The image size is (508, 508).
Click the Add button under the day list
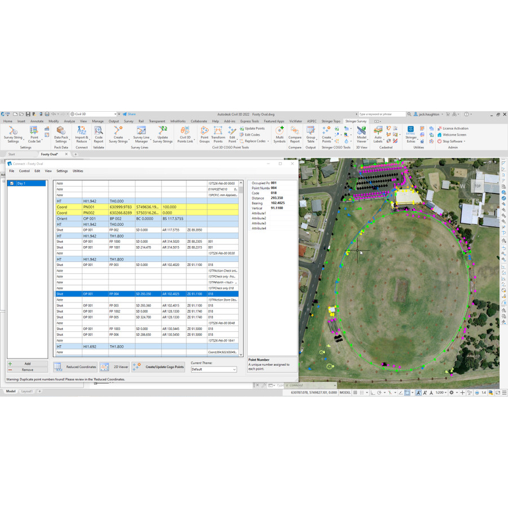point(27,364)
